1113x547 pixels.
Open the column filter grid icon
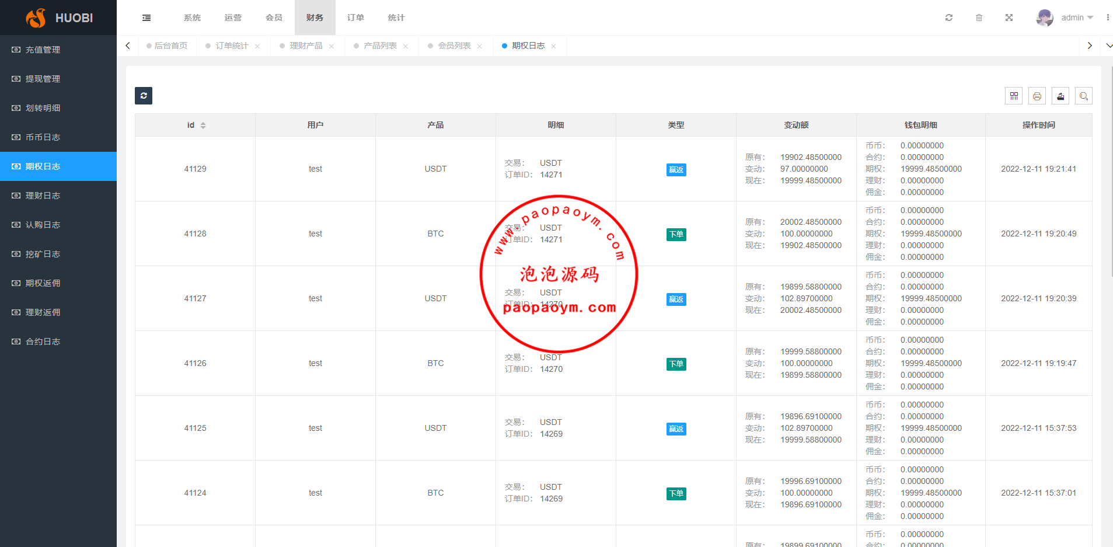click(x=1014, y=96)
